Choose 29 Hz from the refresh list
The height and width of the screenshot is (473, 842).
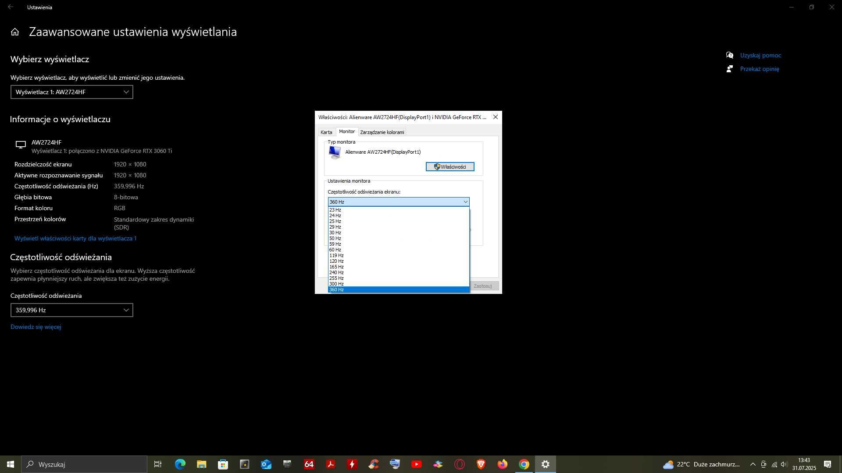tap(399, 227)
